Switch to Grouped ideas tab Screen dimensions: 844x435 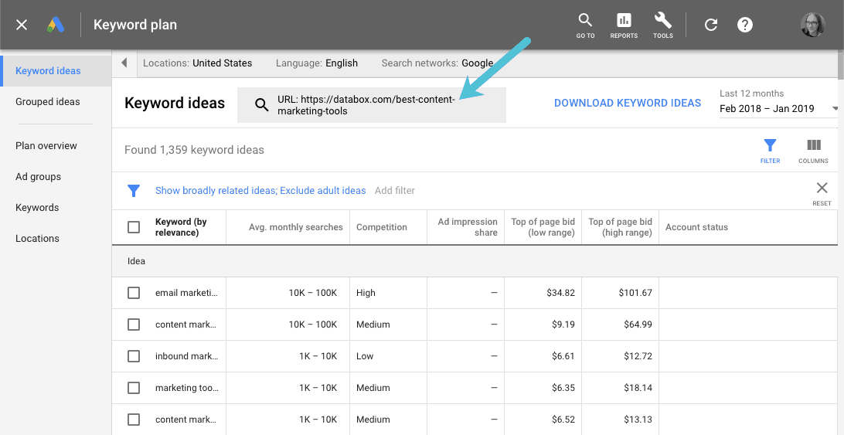click(47, 102)
